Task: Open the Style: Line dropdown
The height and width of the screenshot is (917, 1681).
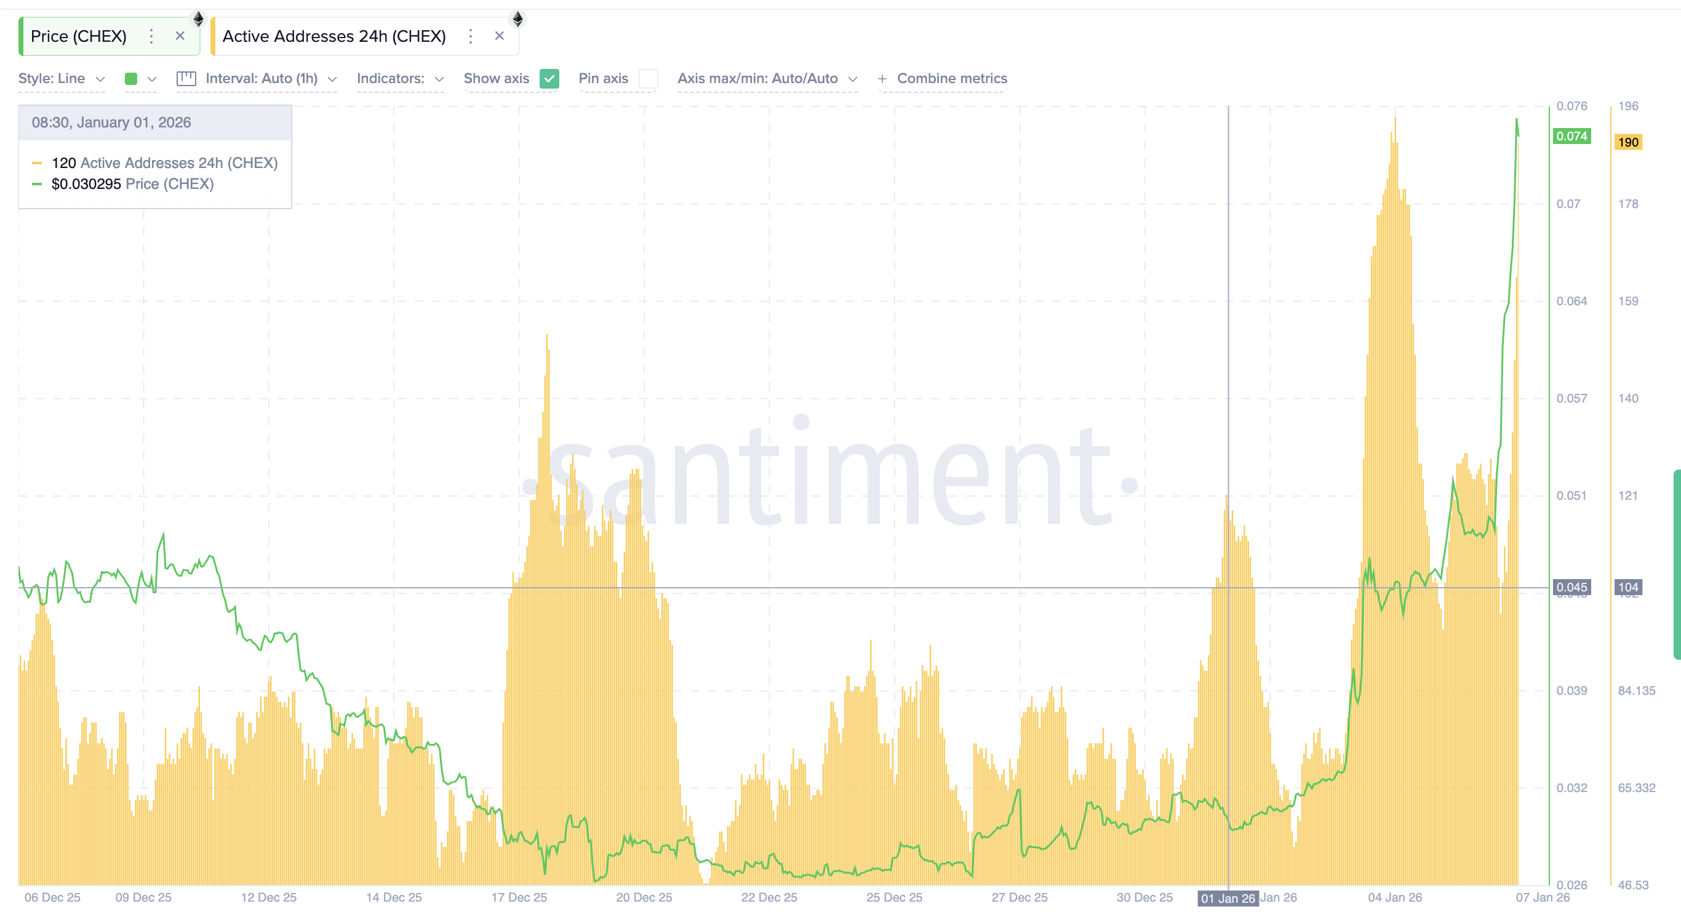Action: pyautogui.click(x=62, y=78)
